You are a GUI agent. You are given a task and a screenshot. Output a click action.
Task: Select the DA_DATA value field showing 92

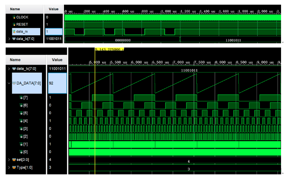(57, 83)
